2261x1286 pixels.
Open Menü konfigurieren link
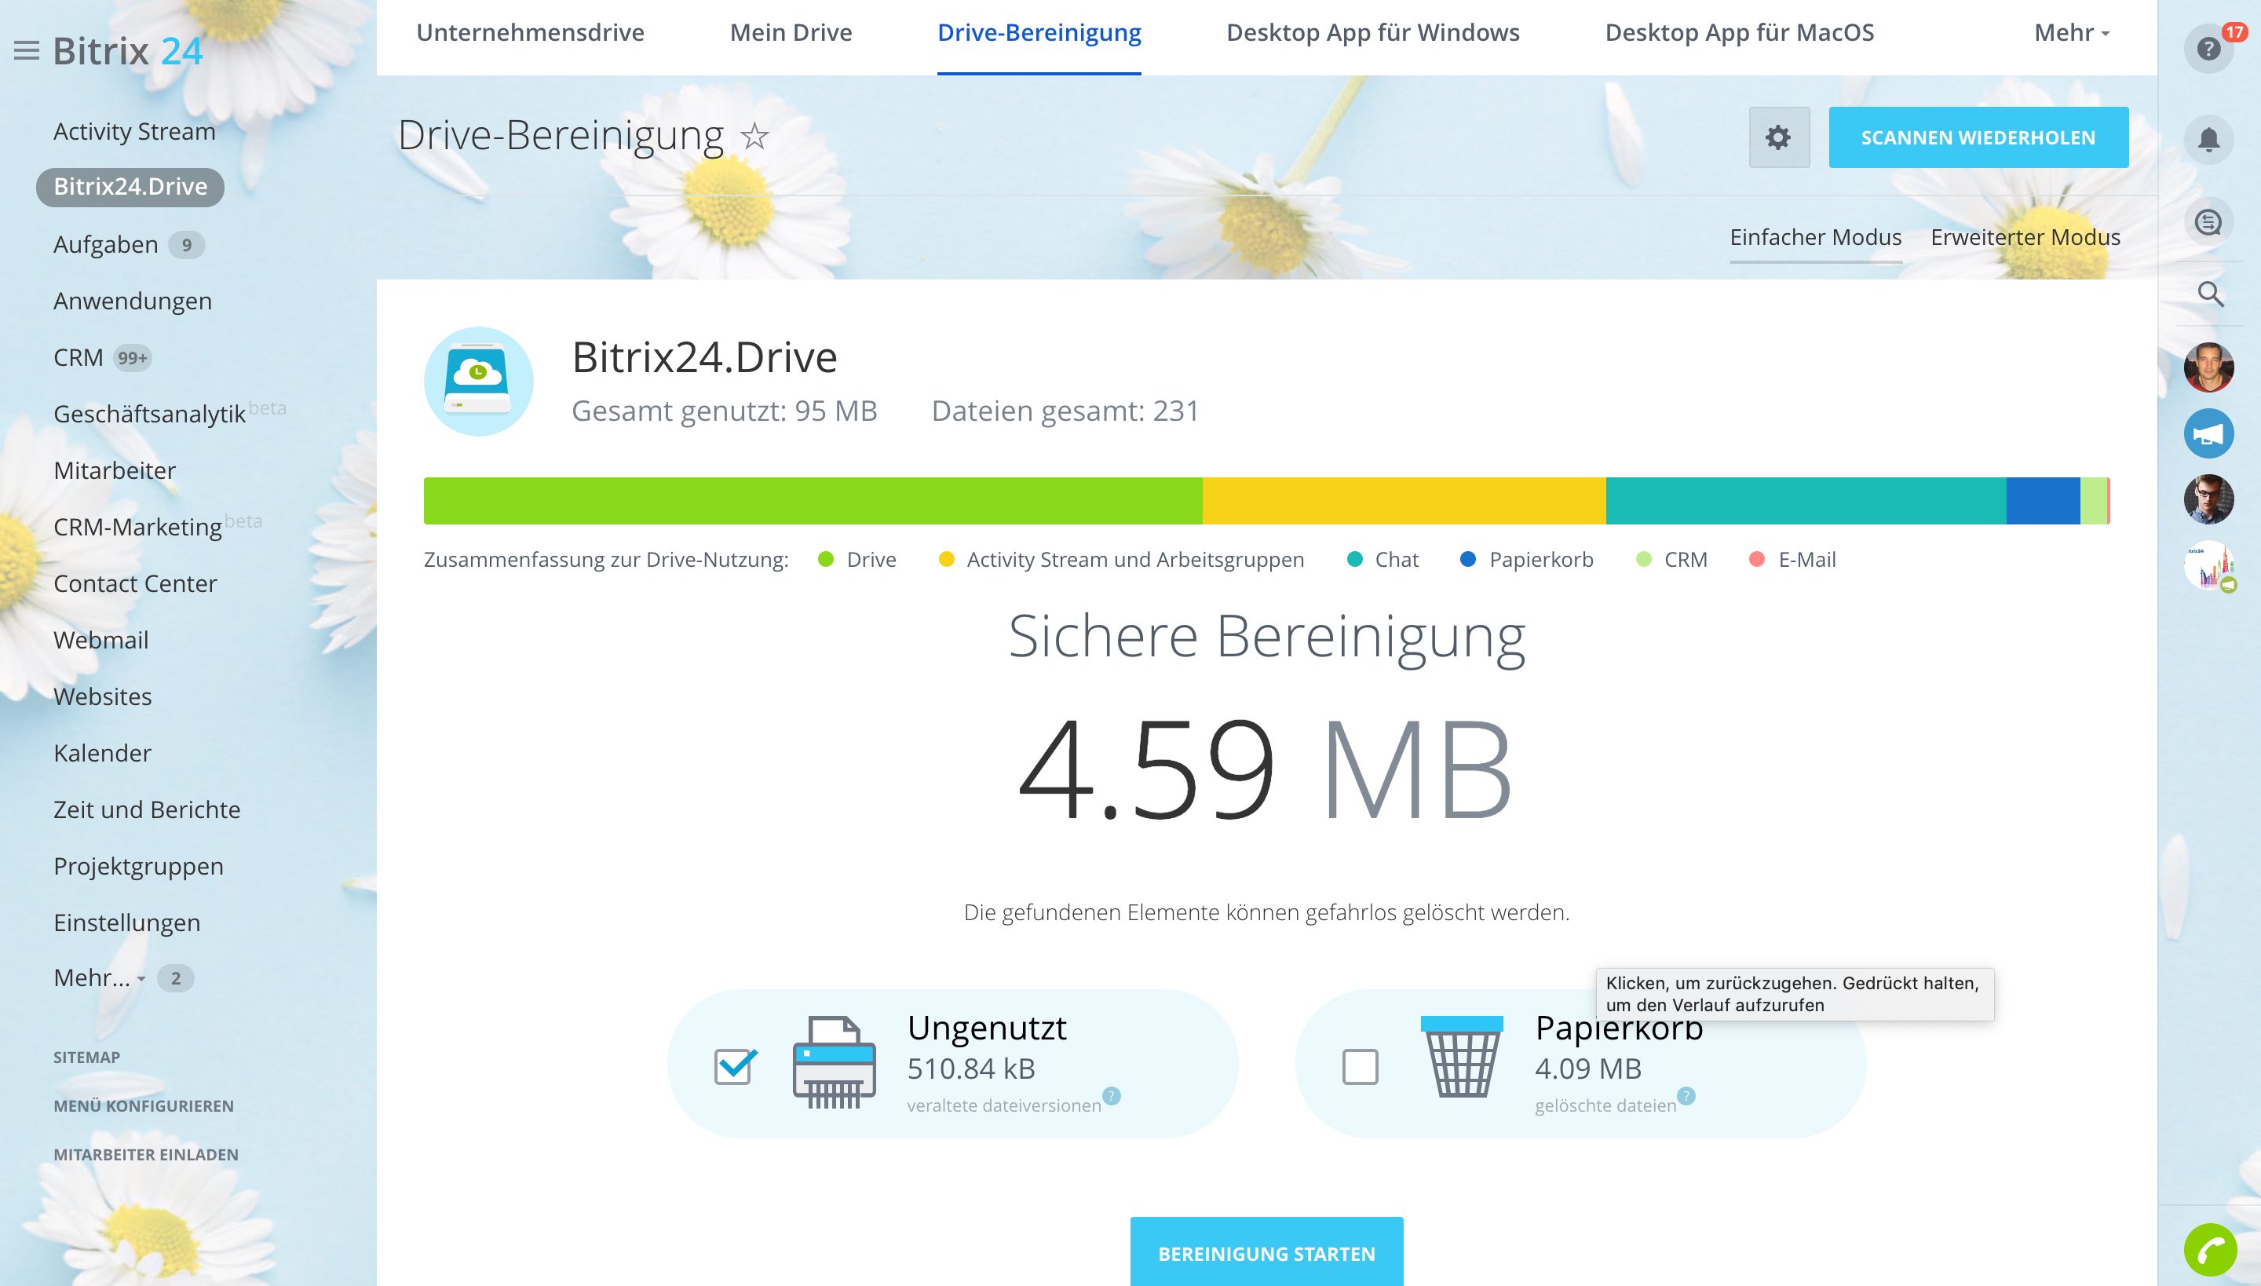pyautogui.click(x=143, y=1105)
